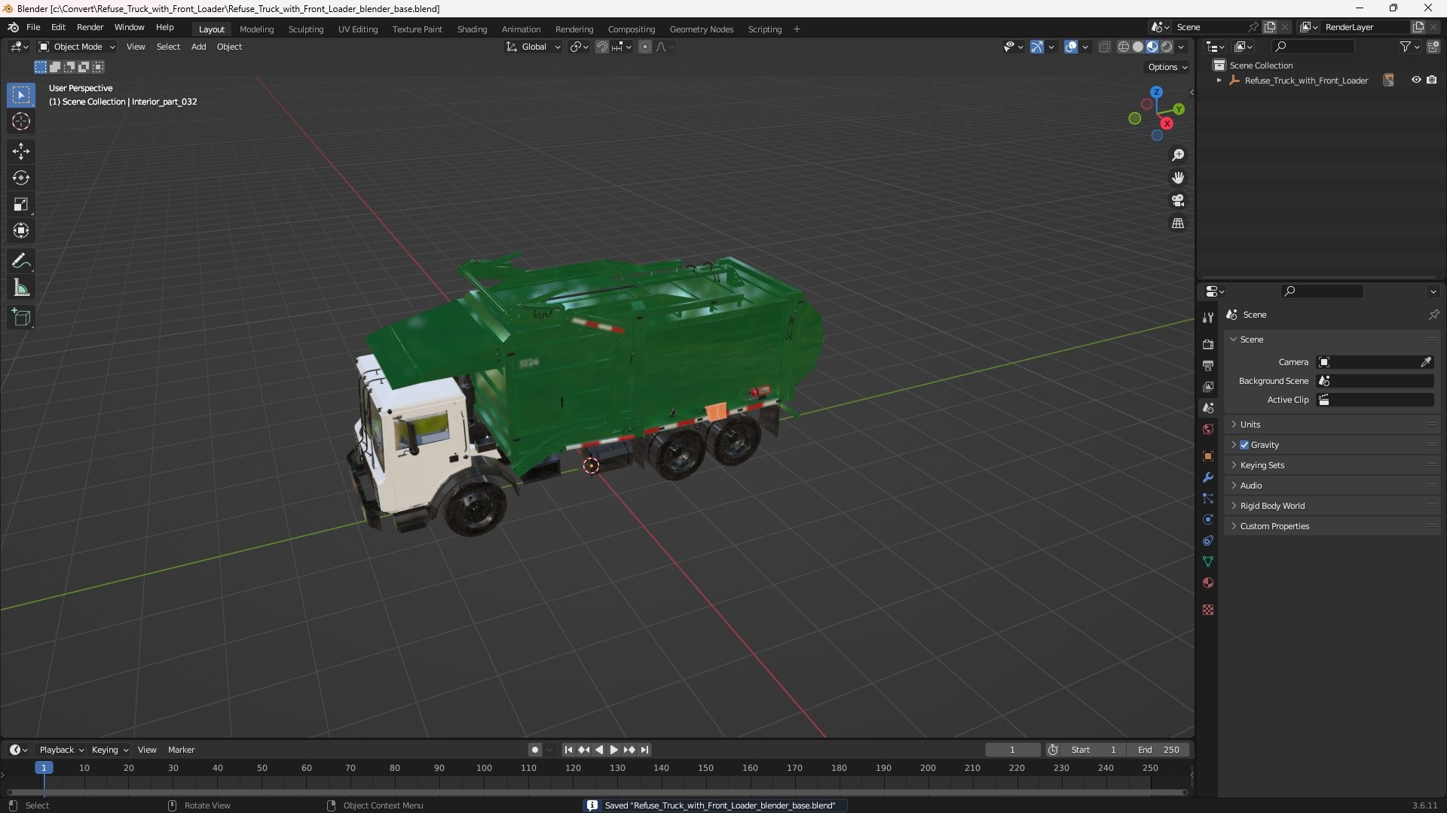Switch to rendered viewport shading
This screenshot has width=1447, height=813.
tap(1167, 47)
